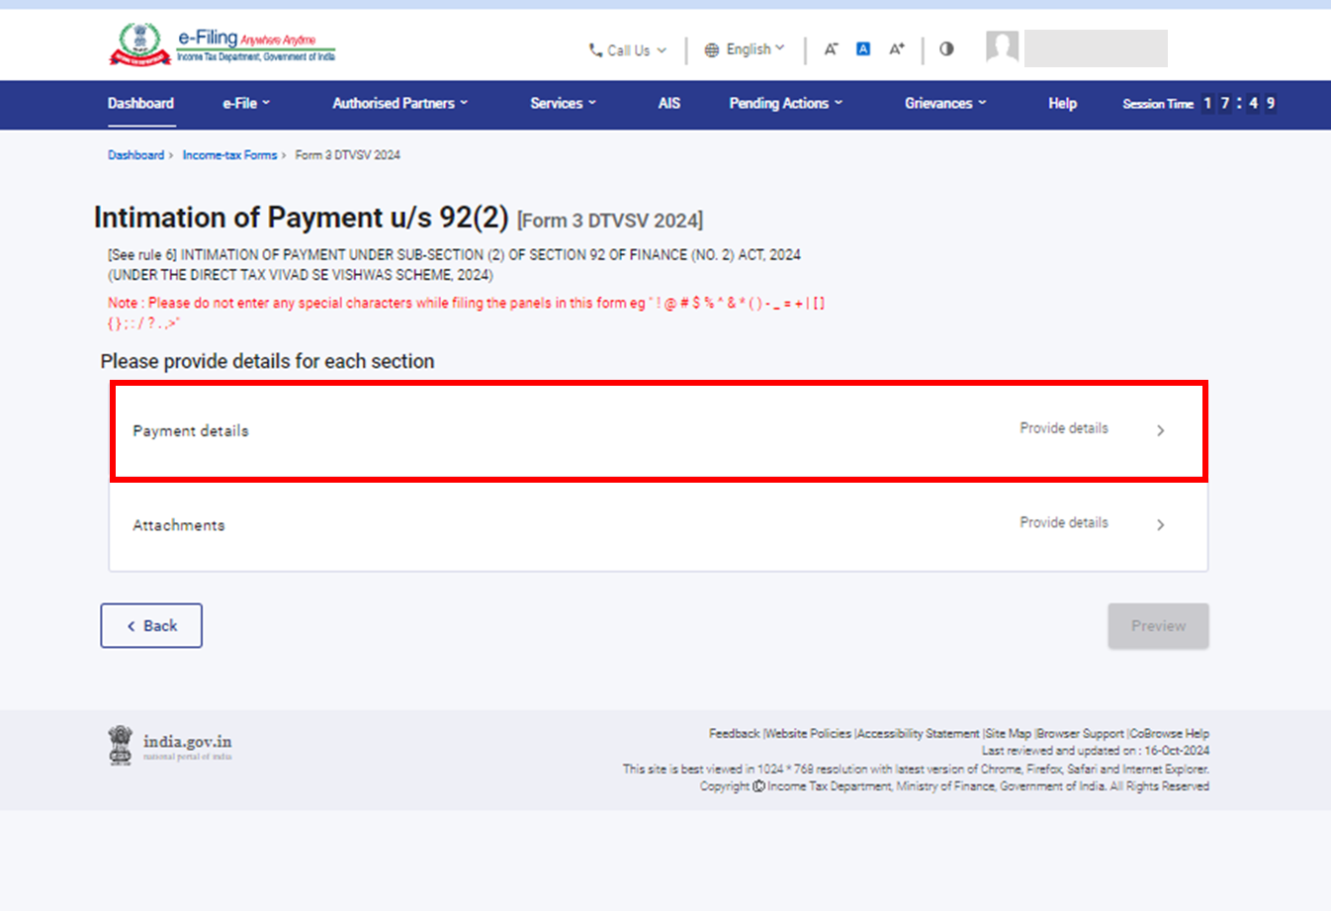Click the india.gov.in national emblem
Screen dimensions: 1331x911
(121, 743)
